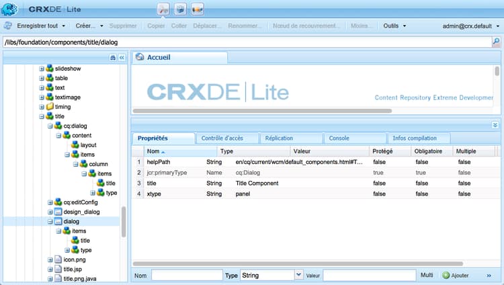Click the title.png.java file icon

pos(58,278)
